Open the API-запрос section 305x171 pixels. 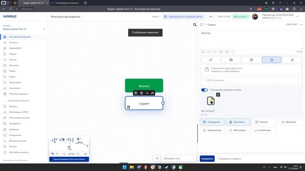coord(238,130)
